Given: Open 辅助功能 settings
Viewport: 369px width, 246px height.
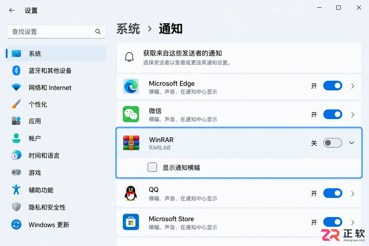Looking at the screenshot, I should (x=56, y=190).
